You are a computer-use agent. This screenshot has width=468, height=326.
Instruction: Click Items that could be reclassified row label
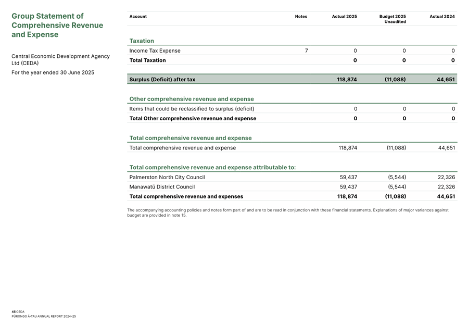192,109
